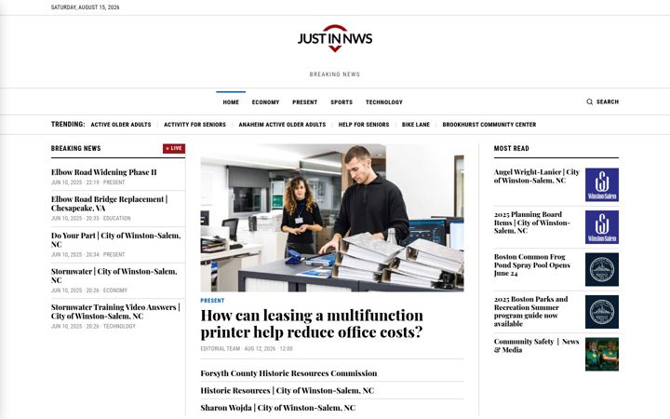Open Sharon Wojda Winston-Salem link
670x419 pixels.
pyautogui.click(x=277, y=408)
